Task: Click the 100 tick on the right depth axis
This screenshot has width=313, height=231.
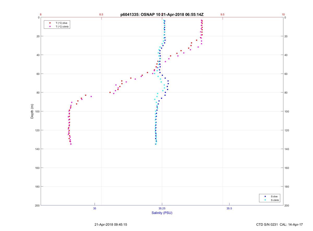Action: tap(287, 111)
